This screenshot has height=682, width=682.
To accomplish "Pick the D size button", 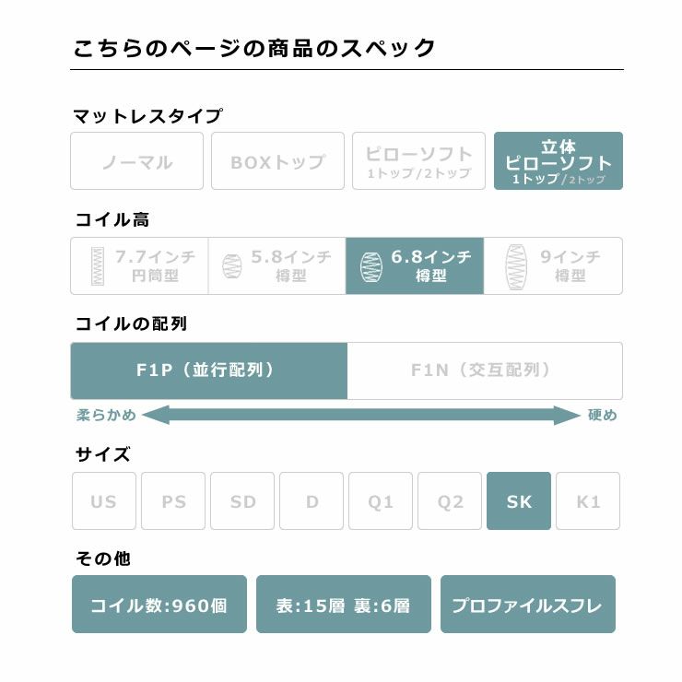I will [312, 501].
